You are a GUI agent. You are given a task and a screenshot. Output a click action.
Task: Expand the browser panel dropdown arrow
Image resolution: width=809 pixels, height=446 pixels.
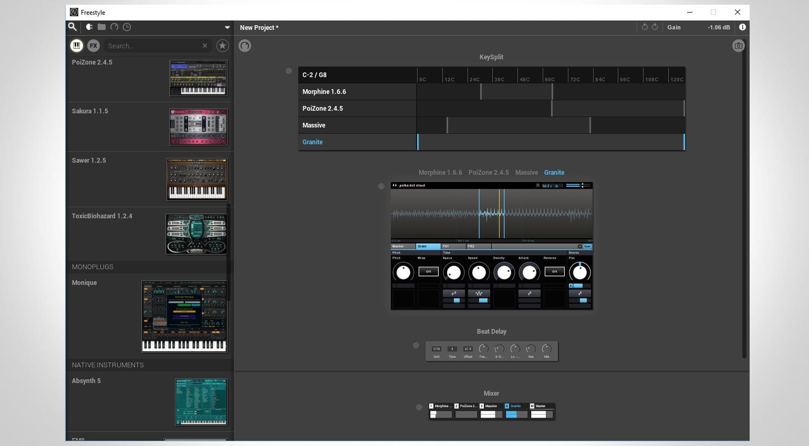[227, 27]
